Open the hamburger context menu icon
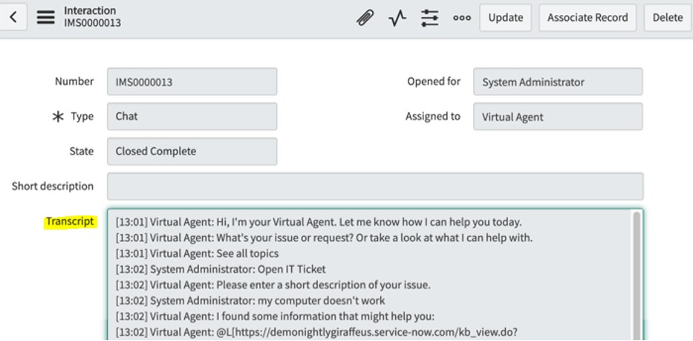The width and height of the screenshot is (693, 341). point(45,17)
